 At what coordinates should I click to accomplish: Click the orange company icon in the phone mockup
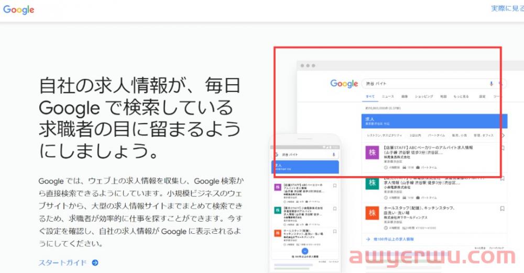pyautogui.click(x=278, y=233)
